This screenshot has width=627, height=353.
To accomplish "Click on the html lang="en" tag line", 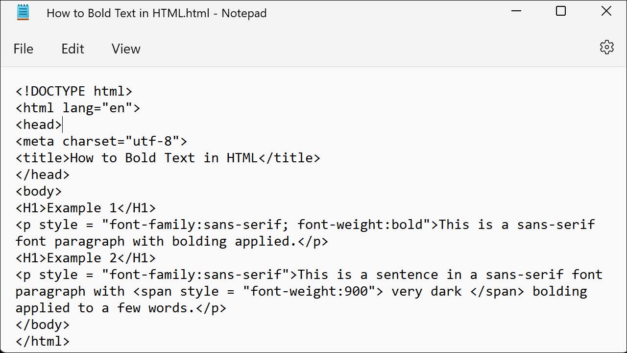I will click(x=78, y=108).
